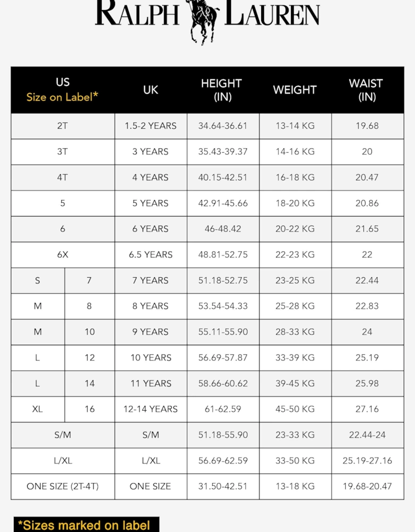This screenshot has width=415, height=532.
Task: Select the height value 46-48.42
Action: (223, 229)
